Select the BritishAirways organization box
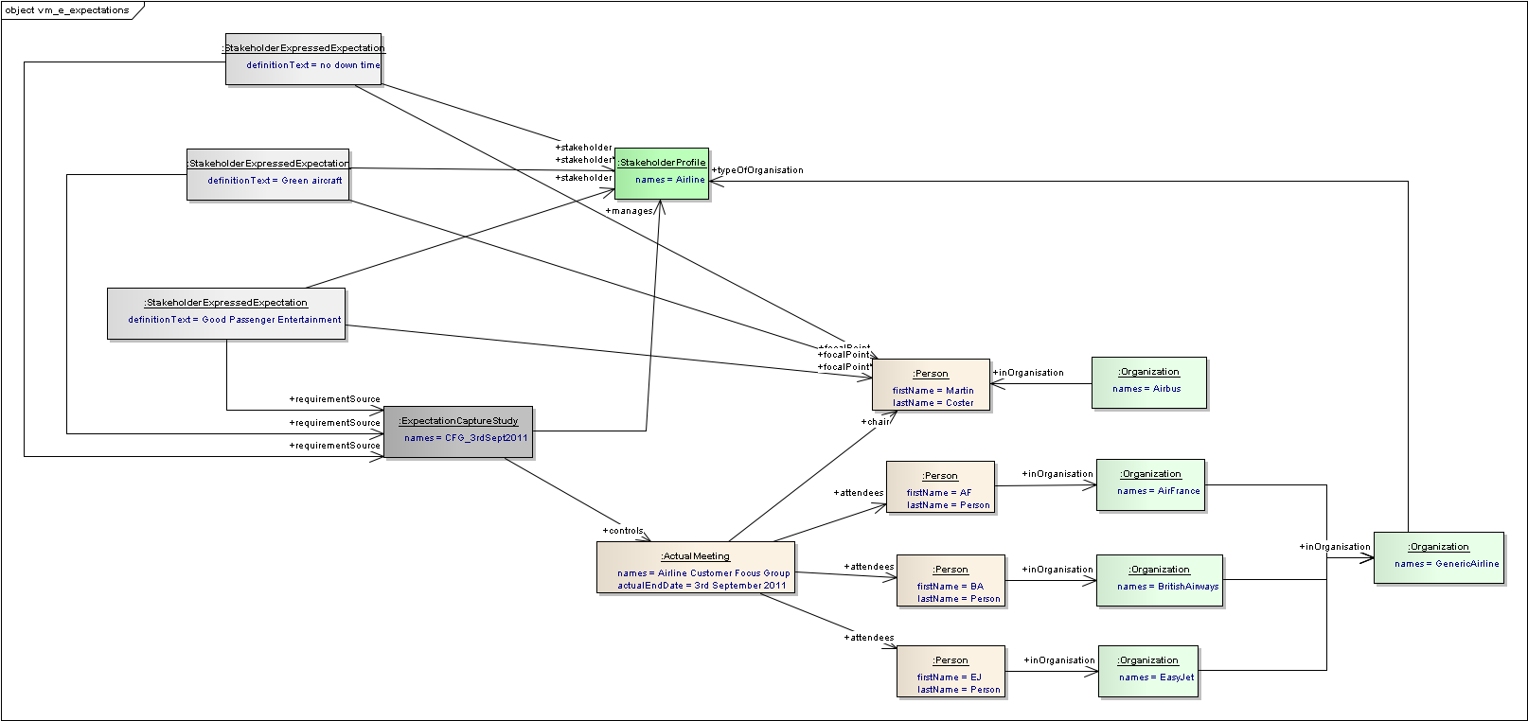Image resolution: width=1528 pixels, height=721 pixels. (x=1160, y=580)
